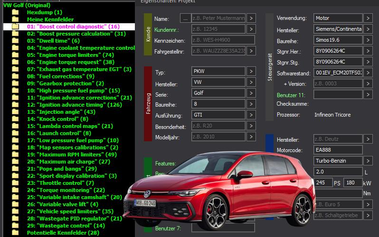Viewport: 379px width, 237px height.
Task: Click the 180 kW power field
Action: coord(353,182)
